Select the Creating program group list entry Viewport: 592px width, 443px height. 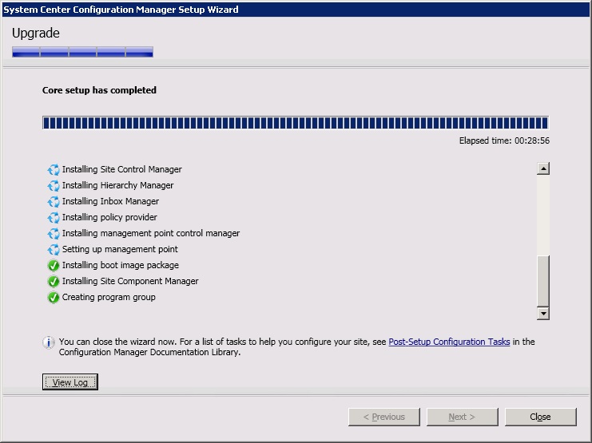click(x=109, y=298)
